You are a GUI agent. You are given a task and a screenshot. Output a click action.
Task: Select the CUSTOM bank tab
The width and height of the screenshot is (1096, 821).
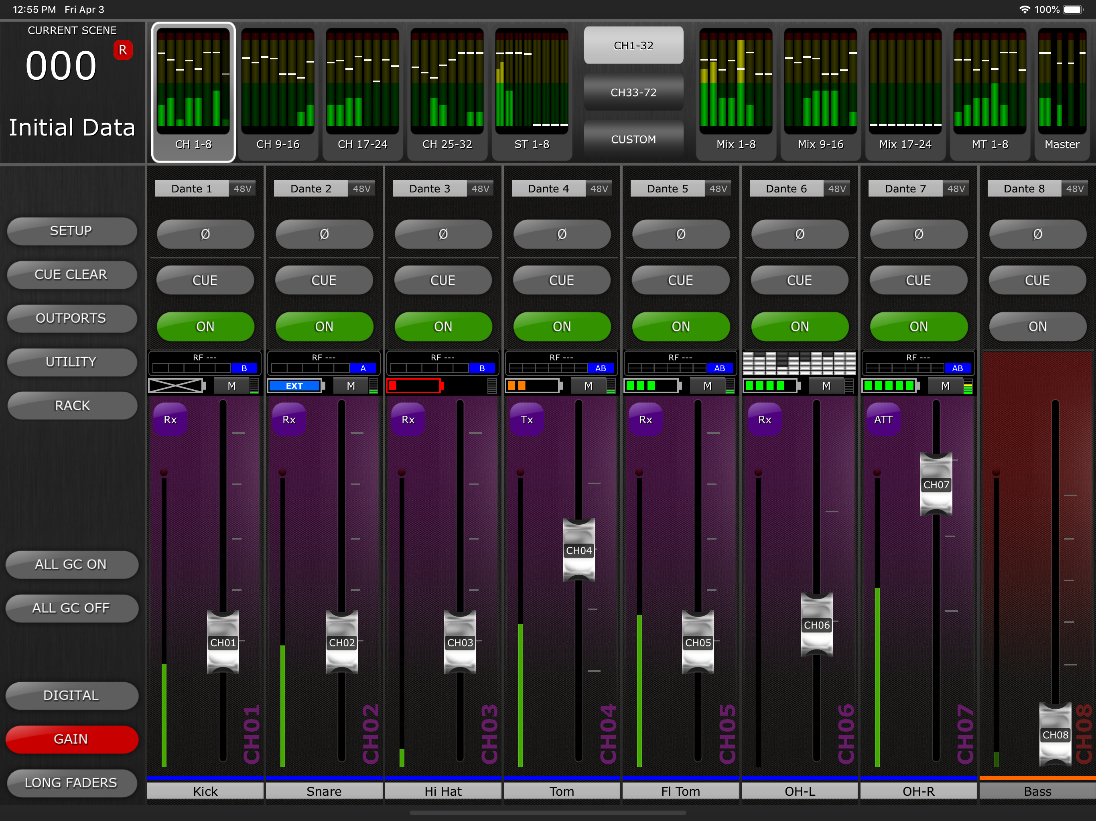click(634, 139)
